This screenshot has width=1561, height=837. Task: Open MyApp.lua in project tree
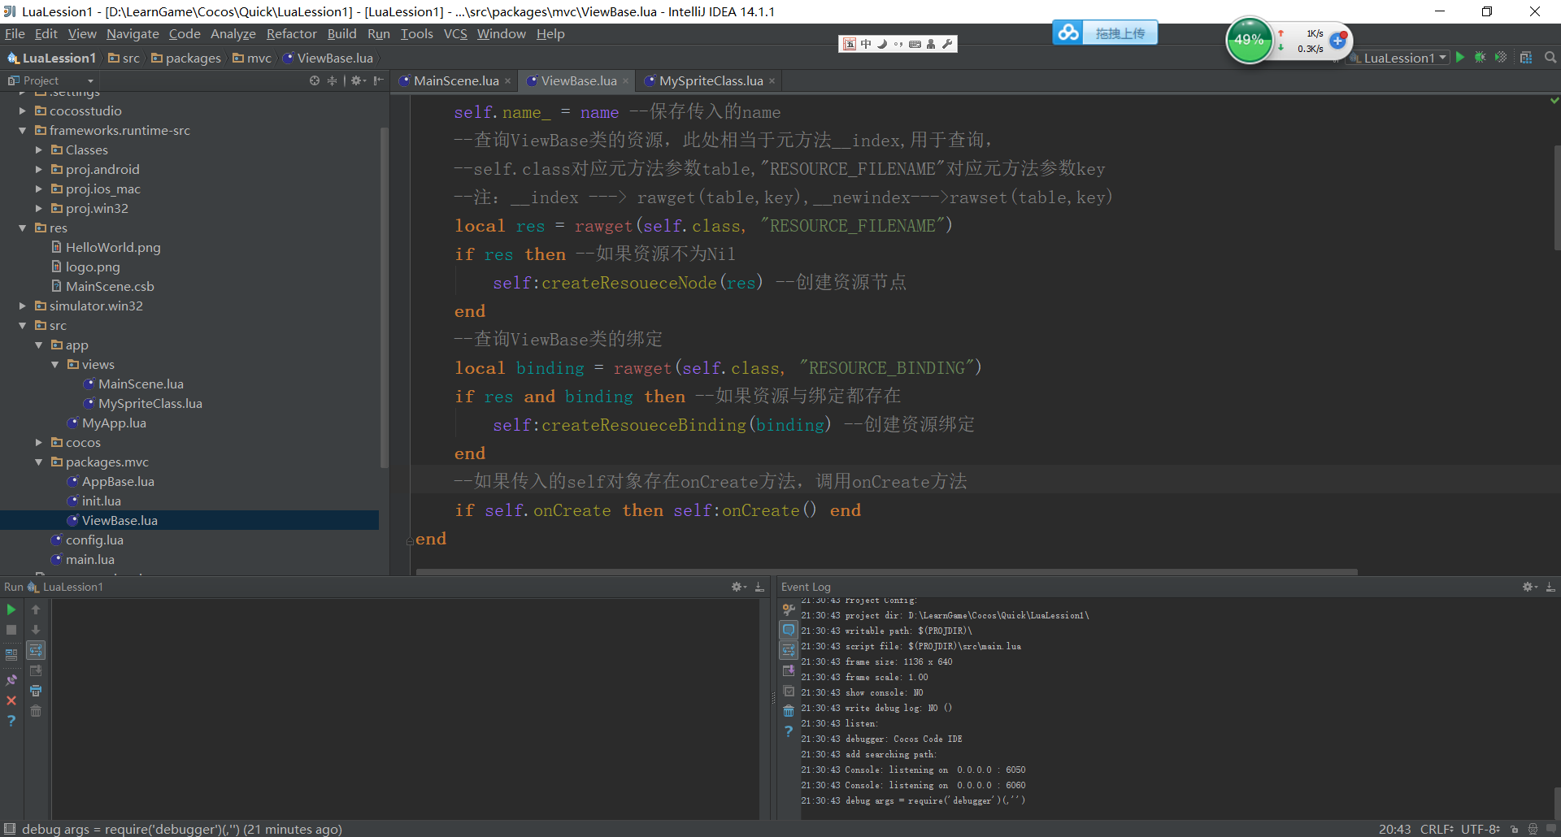tap(114, 423)
